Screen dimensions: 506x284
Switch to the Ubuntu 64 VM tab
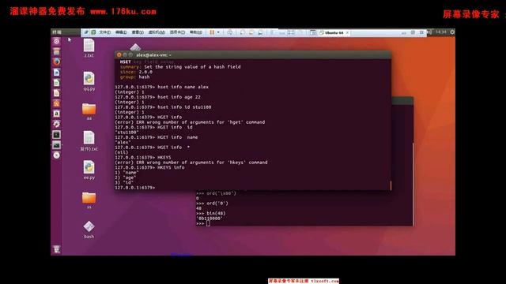click(x=334, y=32)
